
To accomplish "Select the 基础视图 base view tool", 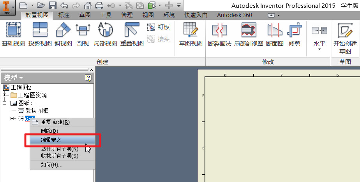I will pyautogui.click(x=14, y=34).
